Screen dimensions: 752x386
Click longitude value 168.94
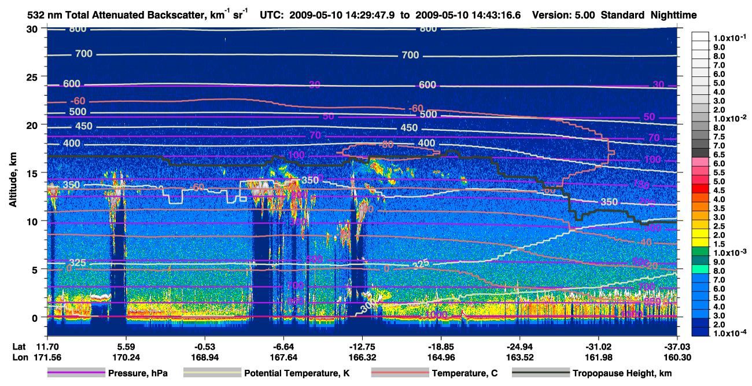(x=205, y=357)
